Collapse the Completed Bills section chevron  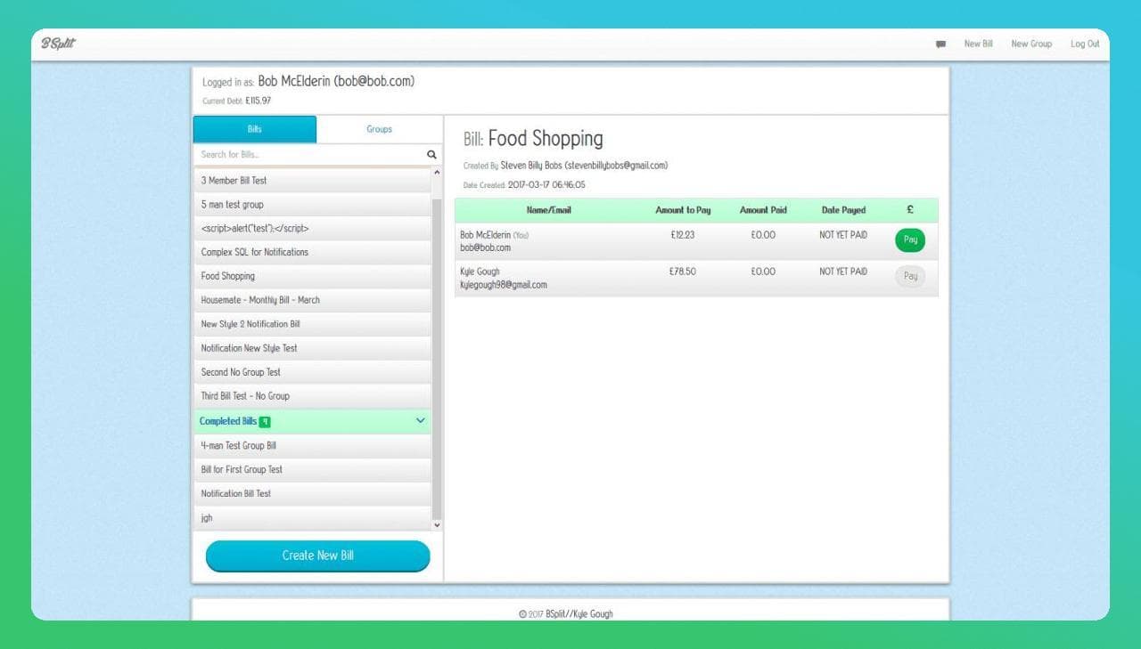click(421, 421)
